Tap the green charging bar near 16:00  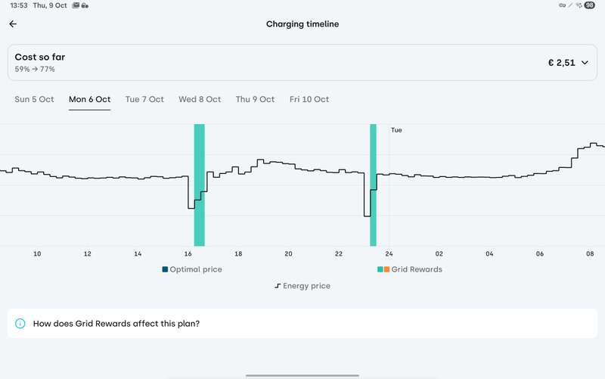pos(200,185)
